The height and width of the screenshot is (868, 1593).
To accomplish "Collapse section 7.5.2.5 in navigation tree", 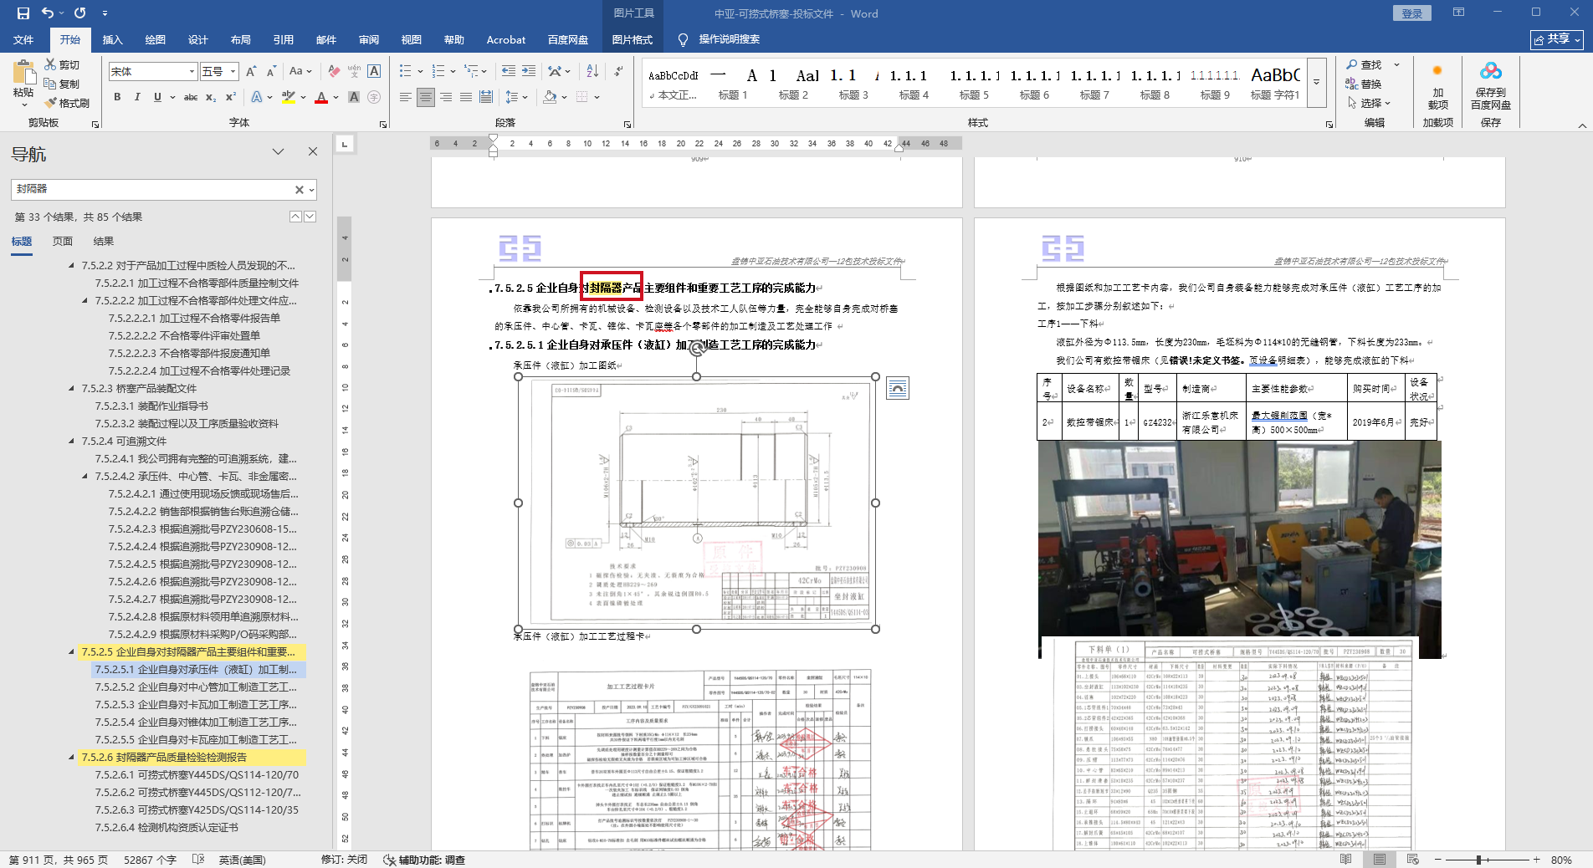I will click(x=71, y=651).
